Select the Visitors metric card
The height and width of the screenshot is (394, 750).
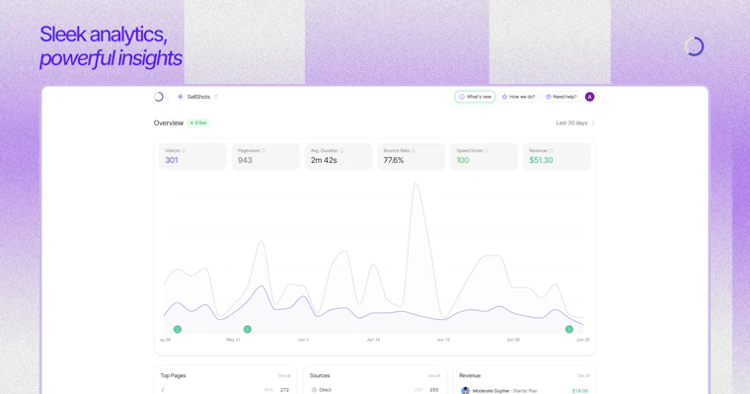(x=192, y=156)
